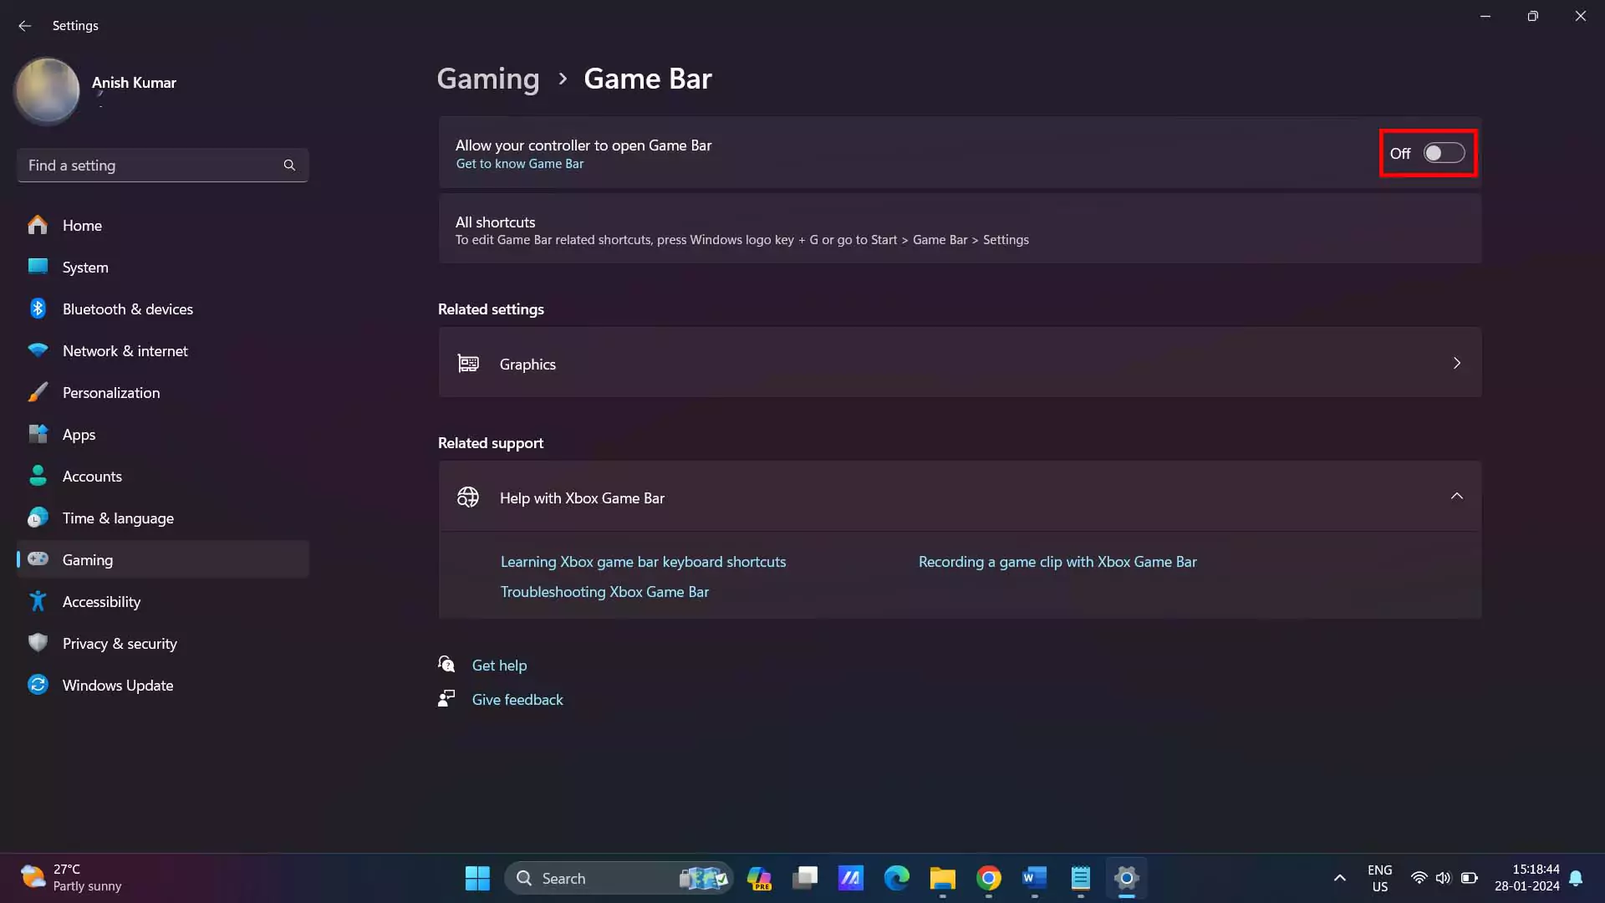Launch Microsoft Edge from the taskbar

[897, 878]
